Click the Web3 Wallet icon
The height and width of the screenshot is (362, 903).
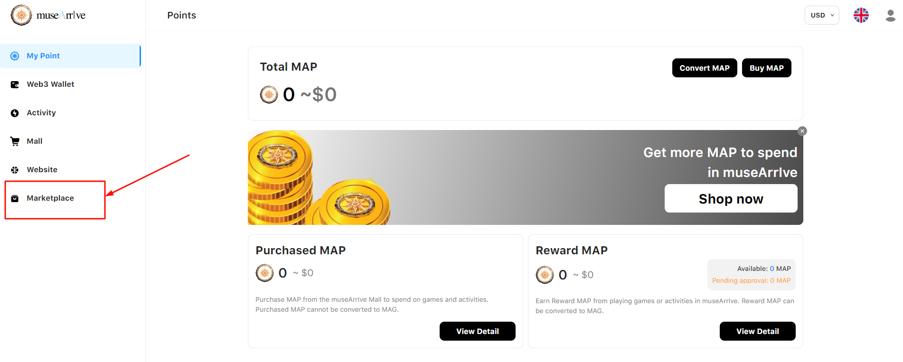point(15,84)
